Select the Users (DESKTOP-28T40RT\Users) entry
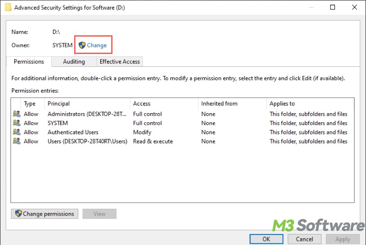This screenshot has width=366, height=245. [87, 142]
